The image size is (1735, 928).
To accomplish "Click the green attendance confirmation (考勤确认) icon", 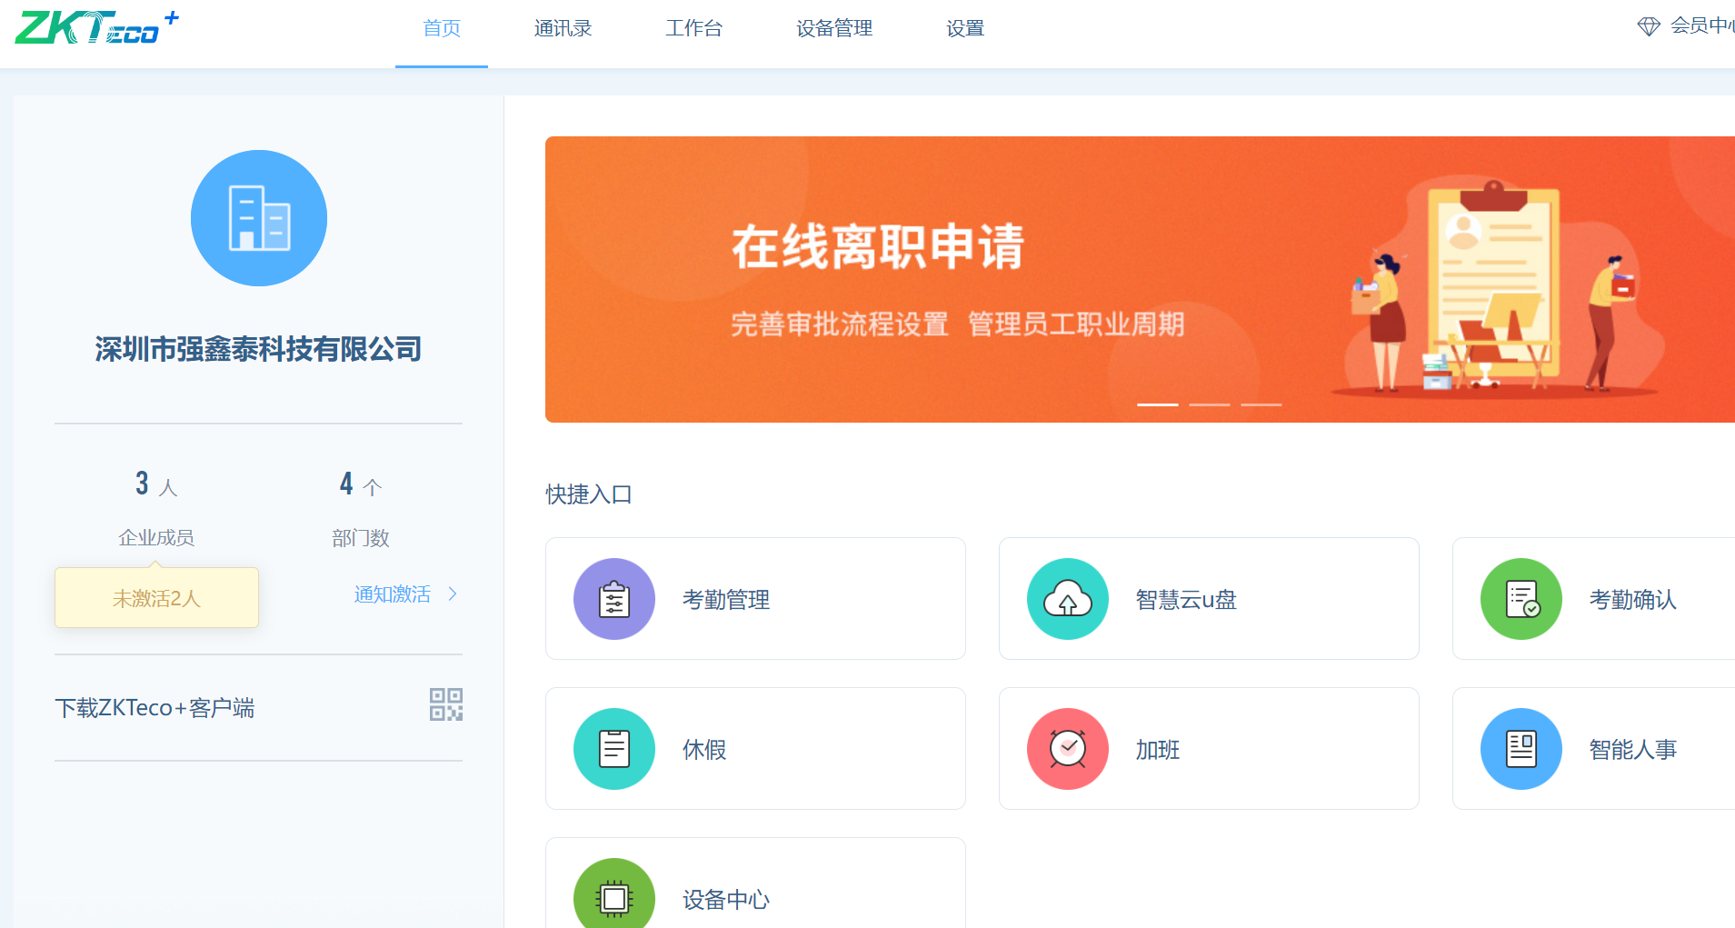I will 1521,599.
